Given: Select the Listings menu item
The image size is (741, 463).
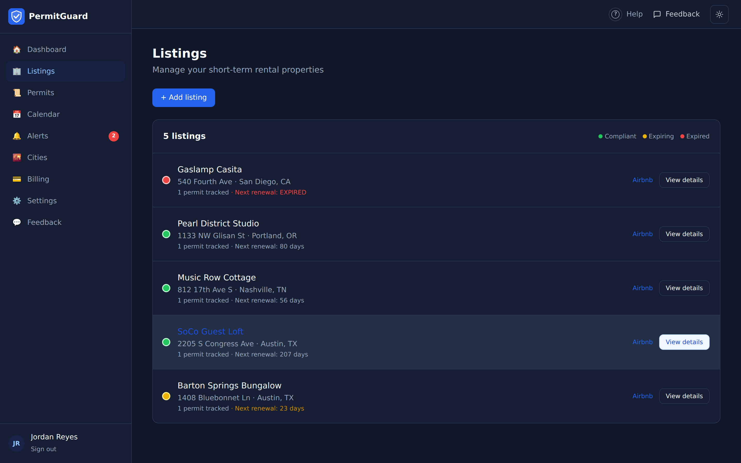Looking at the screenshot, I should [x=66, y=71].
